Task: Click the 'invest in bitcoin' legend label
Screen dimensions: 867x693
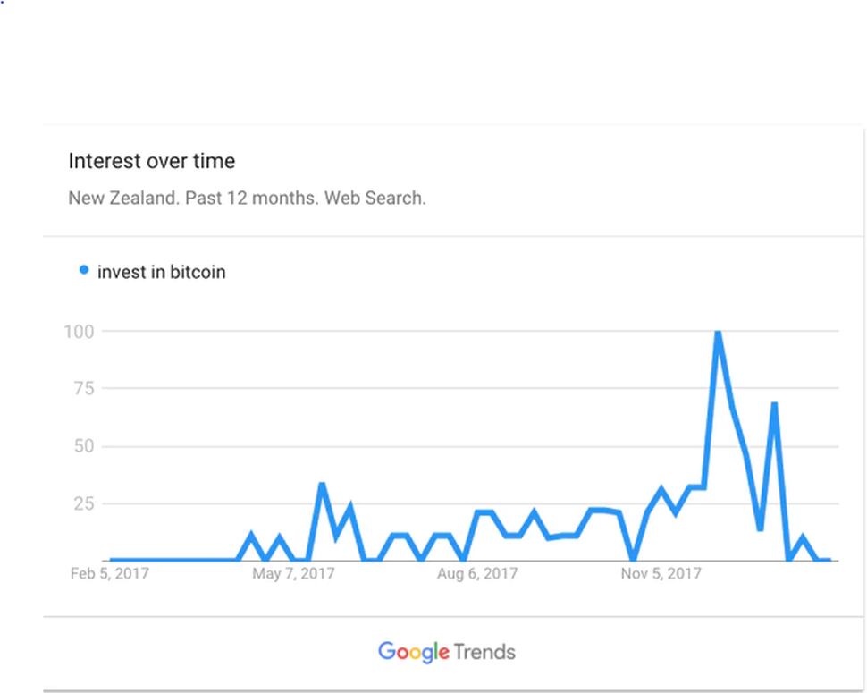Action: click(162, 272)
